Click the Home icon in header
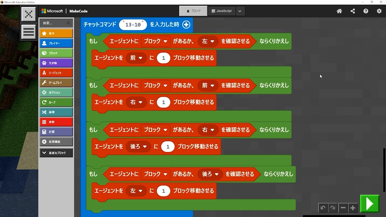386x217 pixels. point(339,11)
